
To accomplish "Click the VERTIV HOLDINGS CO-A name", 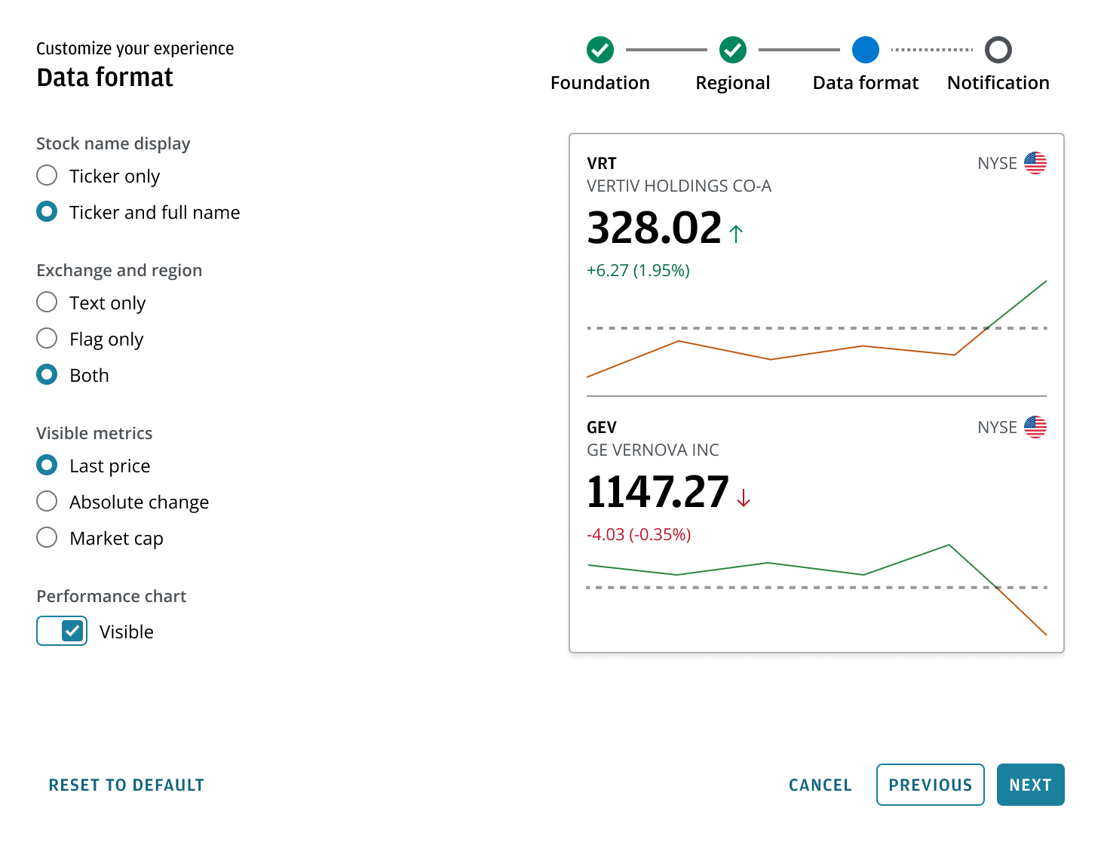I will point(679,186).
